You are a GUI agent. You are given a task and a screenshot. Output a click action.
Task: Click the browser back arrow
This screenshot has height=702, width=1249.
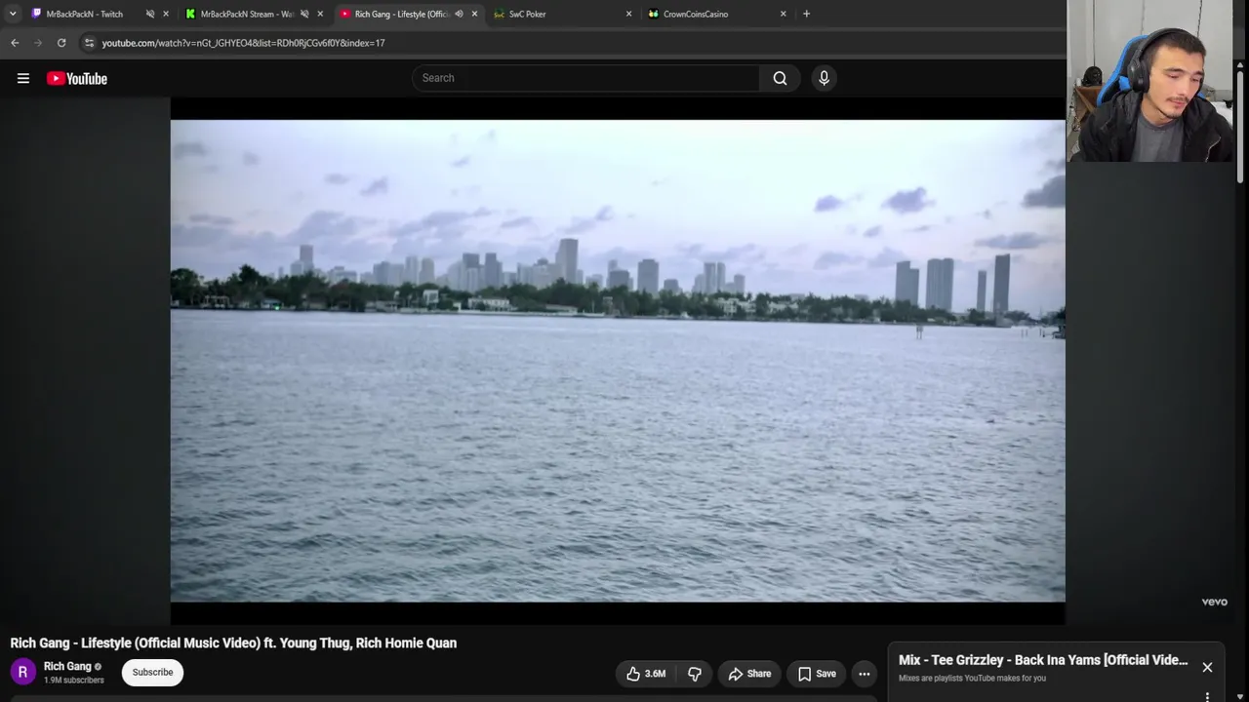tap(15, 43)
